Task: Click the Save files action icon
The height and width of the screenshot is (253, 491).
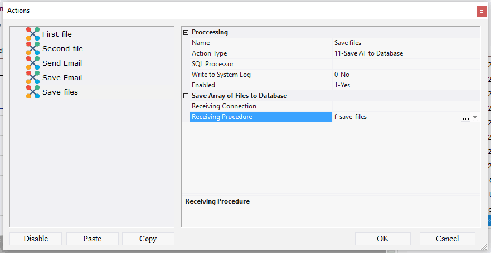Action: [33, 92]
